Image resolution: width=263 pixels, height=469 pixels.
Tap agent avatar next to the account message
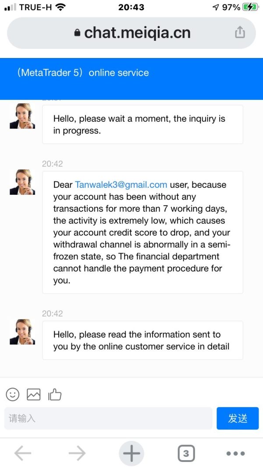(22, 182)
